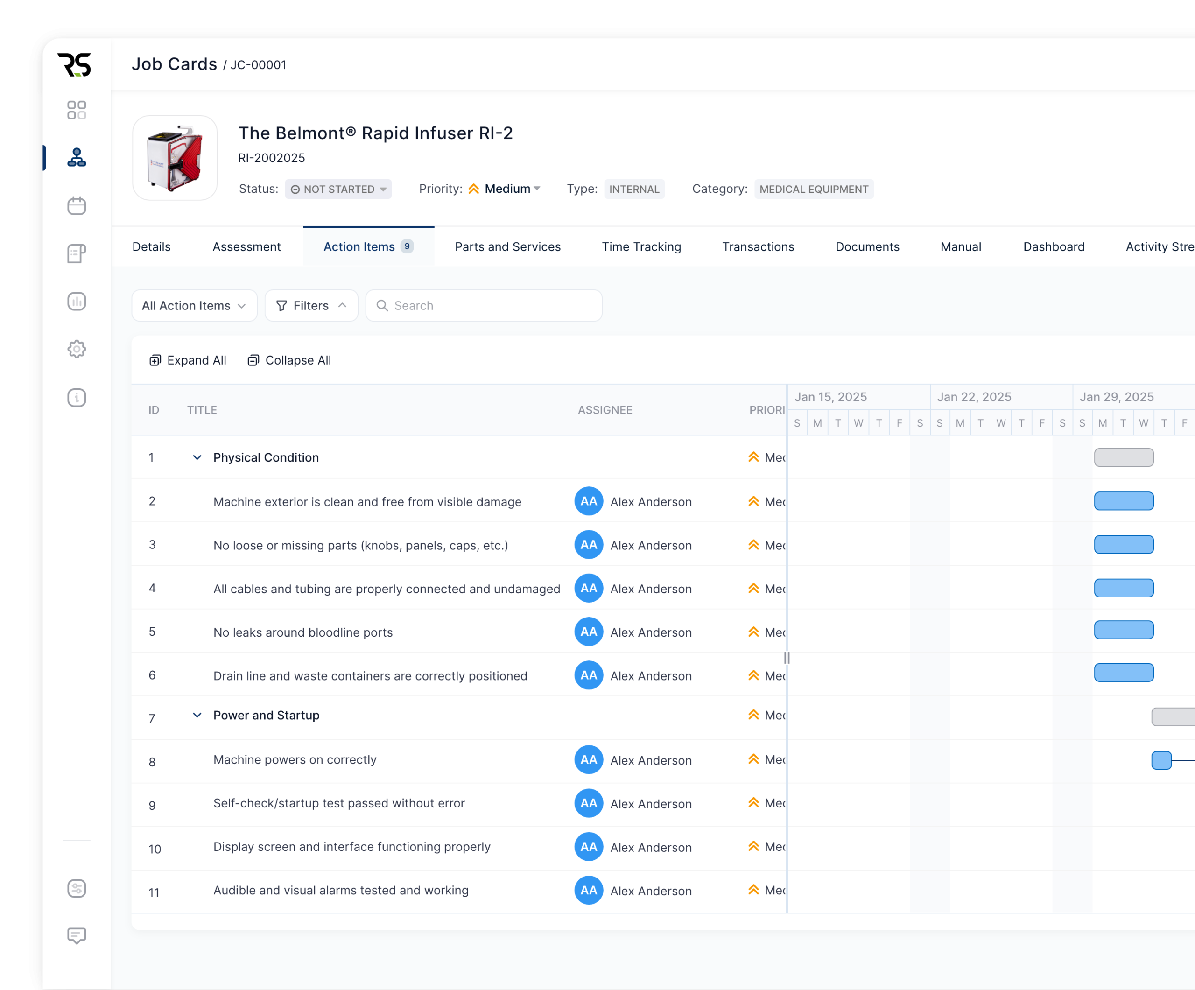Click the ASSIGNEE column header

pos(605,410)
